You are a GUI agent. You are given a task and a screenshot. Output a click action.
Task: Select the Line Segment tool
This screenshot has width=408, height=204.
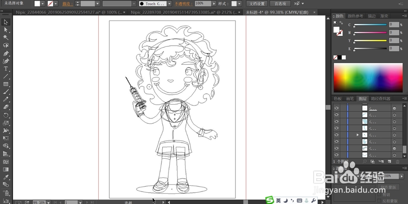pyautogui.click(x=6, y=76)
